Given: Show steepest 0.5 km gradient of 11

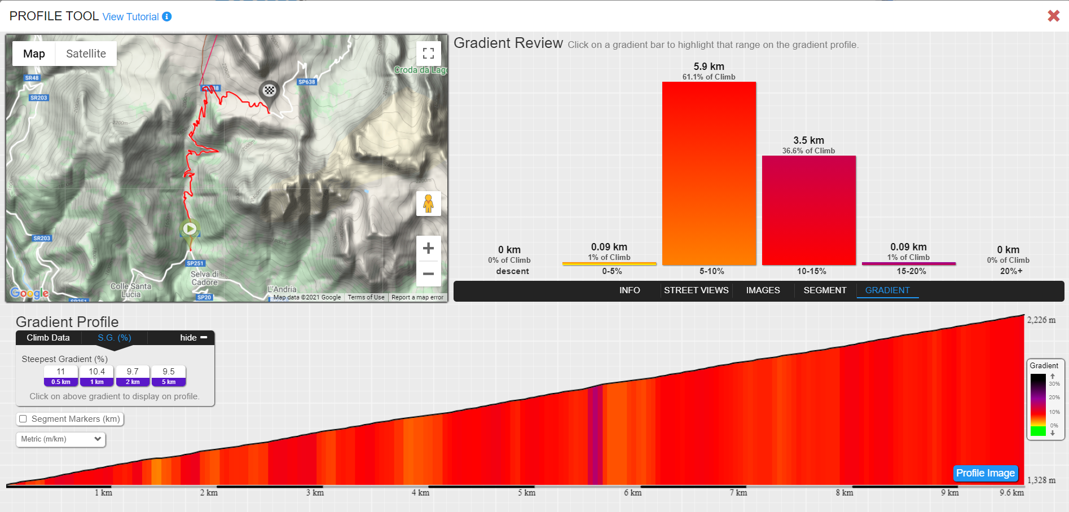Looking at the screenshot, I should [x=61, y=376].
